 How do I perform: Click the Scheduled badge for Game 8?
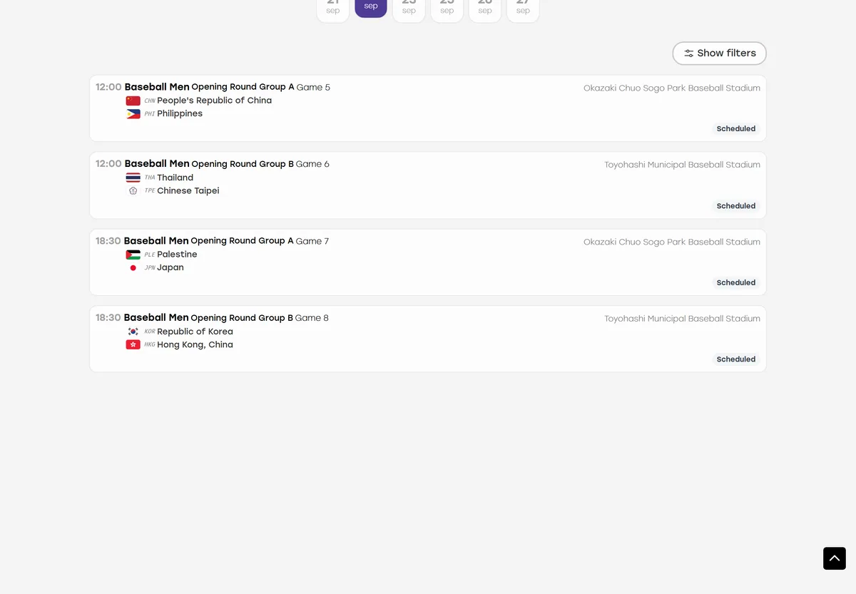[736, 359]
